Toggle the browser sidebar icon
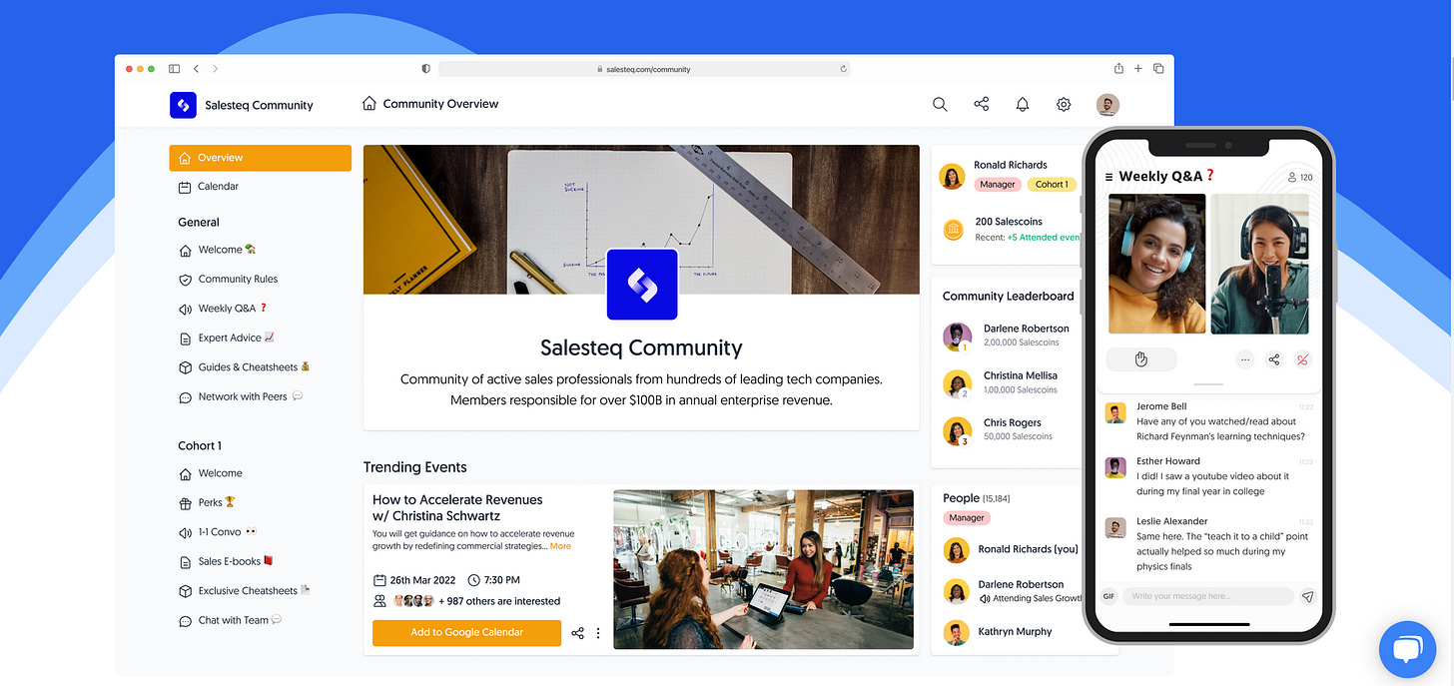The width and height of the screenshot is (1454, 686). (x=174, y=69)
